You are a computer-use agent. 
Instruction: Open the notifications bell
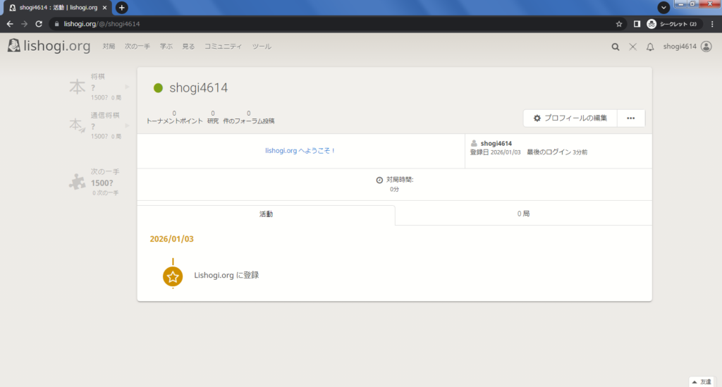point(649,47)
